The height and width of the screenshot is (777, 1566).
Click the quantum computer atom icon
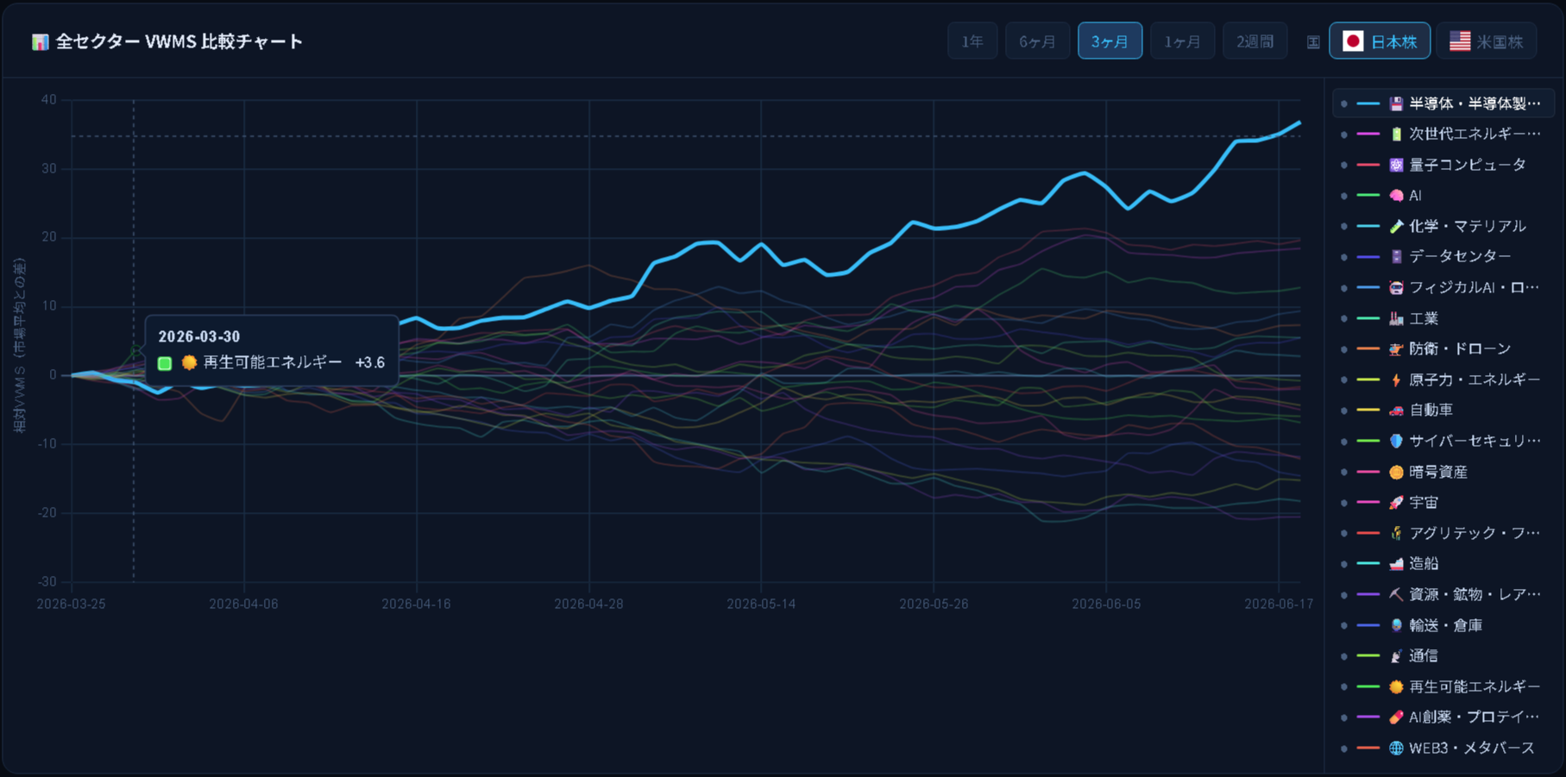pos(1396,165)
